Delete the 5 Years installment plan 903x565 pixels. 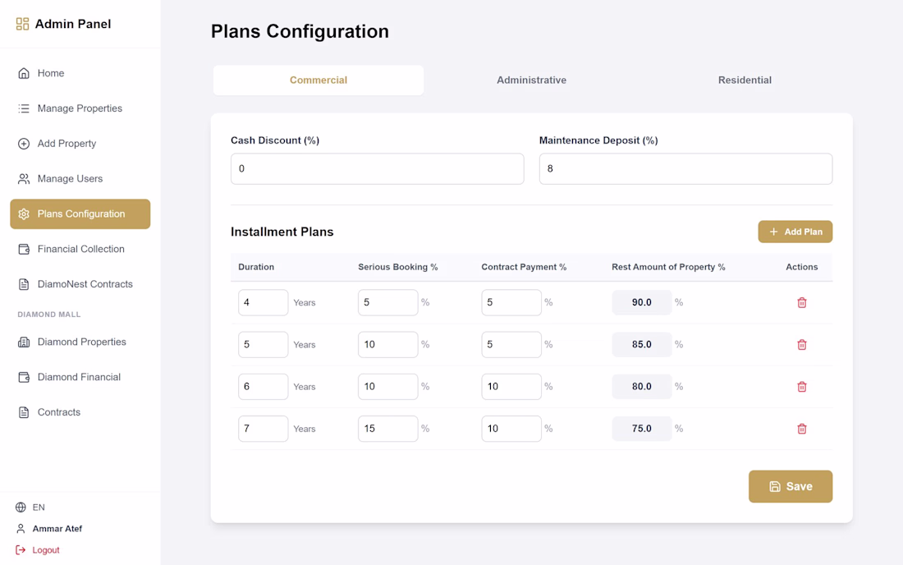[x=802, y=344]
